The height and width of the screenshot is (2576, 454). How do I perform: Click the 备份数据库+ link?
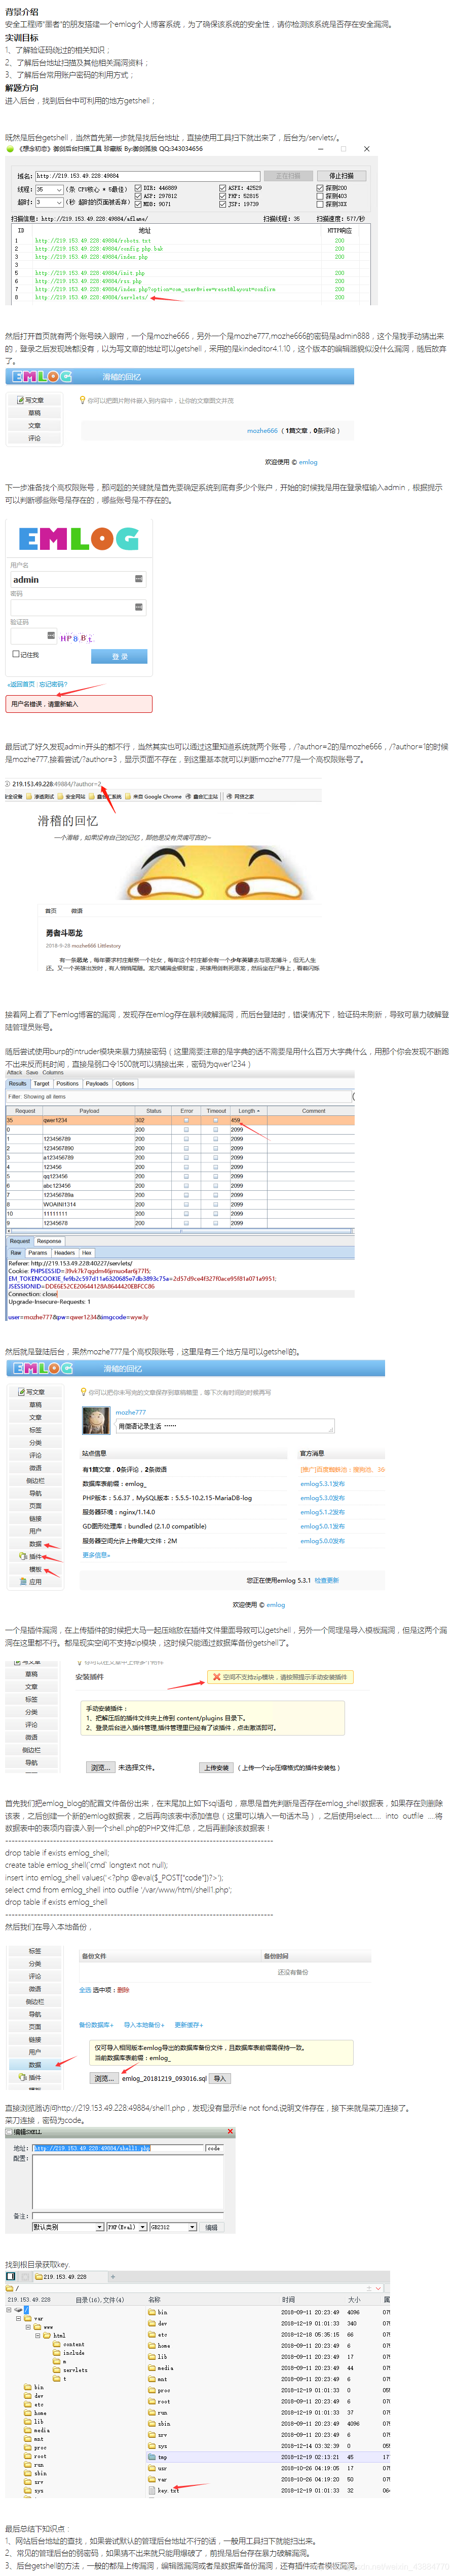point(97,2025)
